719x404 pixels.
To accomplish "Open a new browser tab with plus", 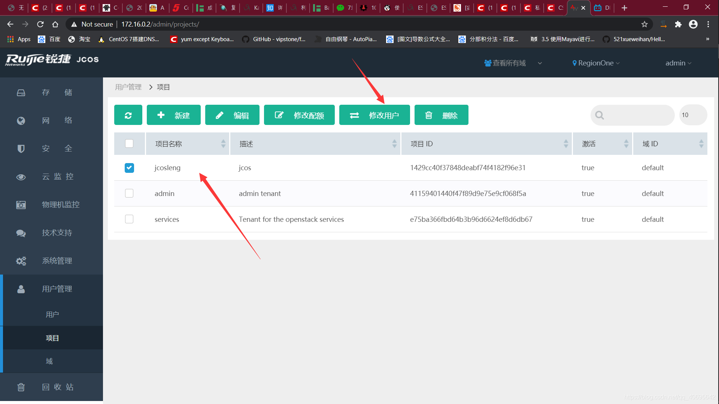I will 624,8.
